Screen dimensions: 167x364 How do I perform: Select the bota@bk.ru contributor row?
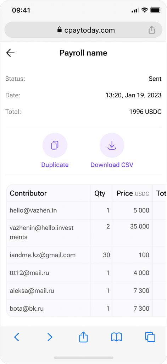(86, 308)
